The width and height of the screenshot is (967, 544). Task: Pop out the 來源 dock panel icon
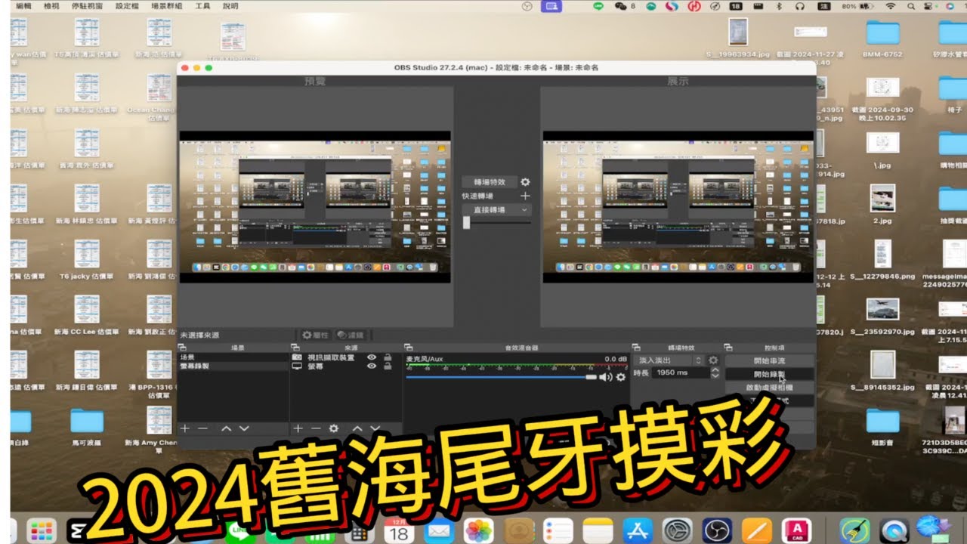295,348
